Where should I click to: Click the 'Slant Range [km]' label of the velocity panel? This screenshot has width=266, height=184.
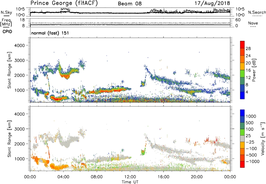pos(9,138)
